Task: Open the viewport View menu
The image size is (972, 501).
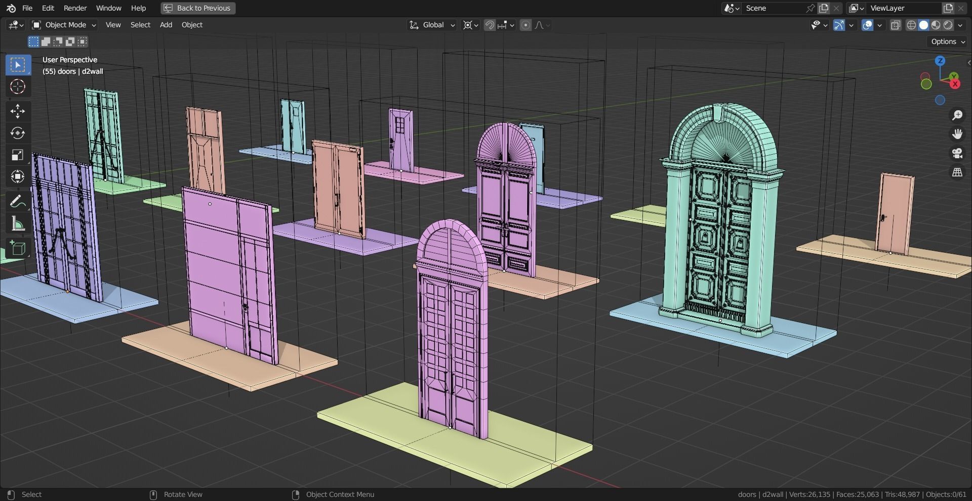Action: [113, 25]
